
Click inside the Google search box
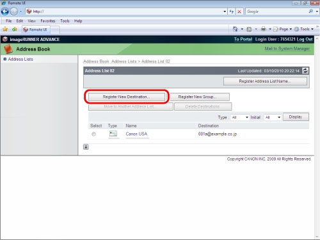(276, 12)
